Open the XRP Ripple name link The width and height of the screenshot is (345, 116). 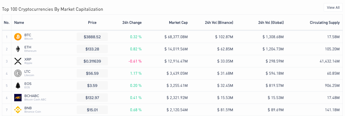(28, 61)
